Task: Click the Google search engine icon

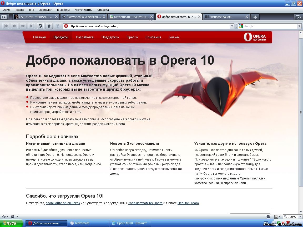Action: click(x=241, y=26)
